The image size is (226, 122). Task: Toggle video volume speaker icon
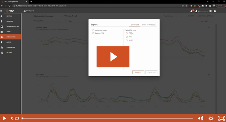coord(200,118)
